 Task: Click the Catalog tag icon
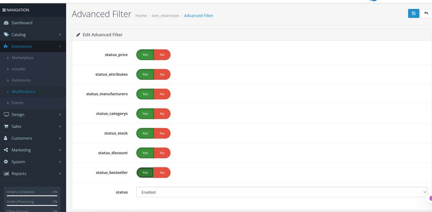pos(6,35)
